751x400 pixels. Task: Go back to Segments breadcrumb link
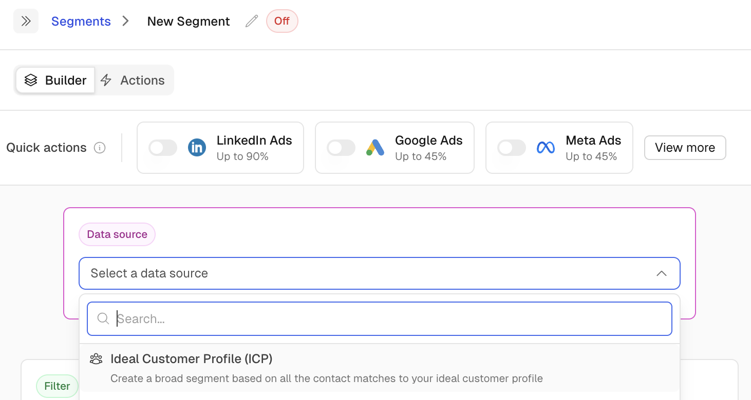[x=81, y=21]
